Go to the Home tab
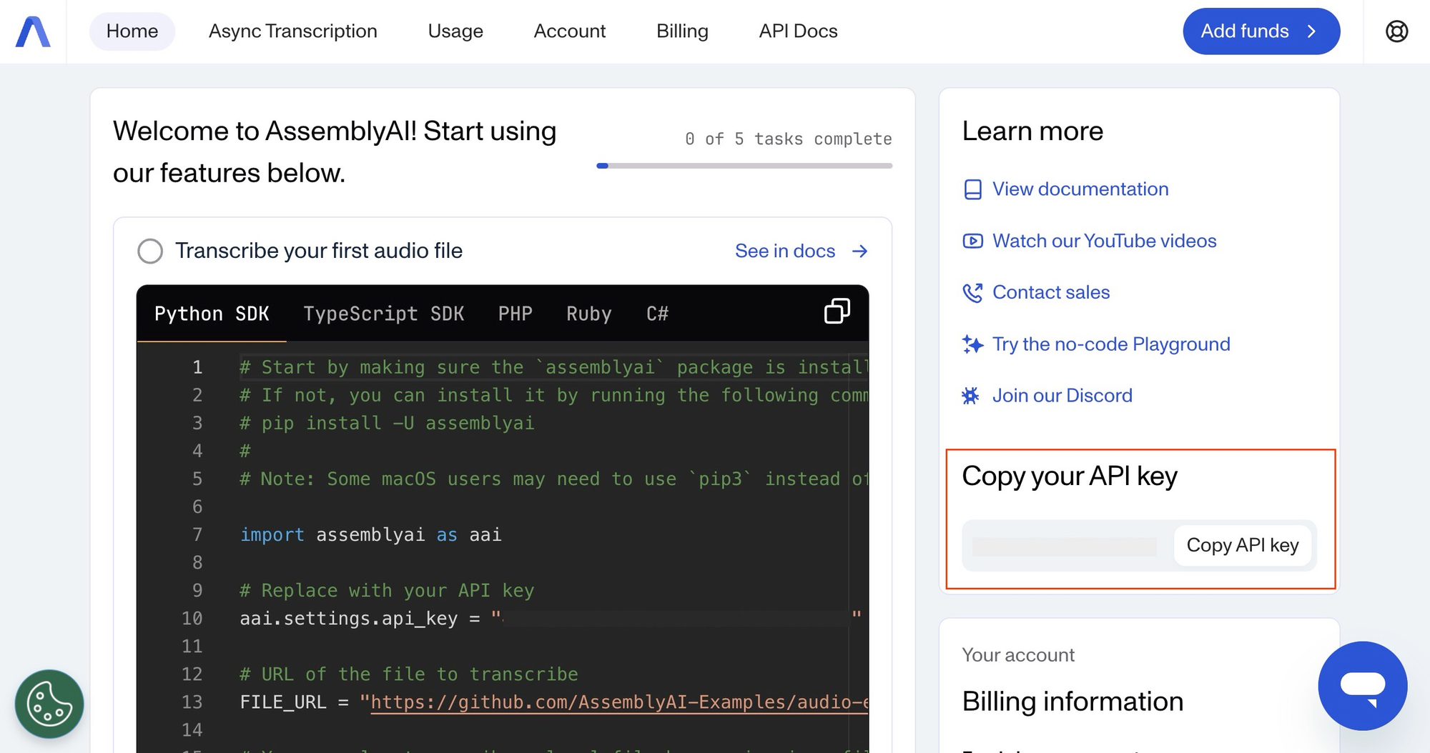Screen dimensions: 1430x753 (x=132, y=31)
